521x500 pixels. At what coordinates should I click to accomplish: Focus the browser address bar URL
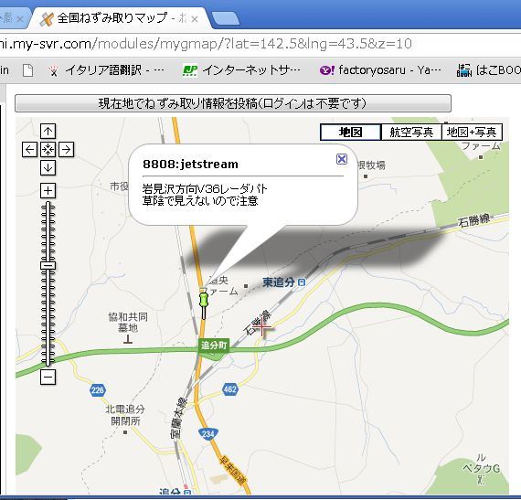[206, 44]
